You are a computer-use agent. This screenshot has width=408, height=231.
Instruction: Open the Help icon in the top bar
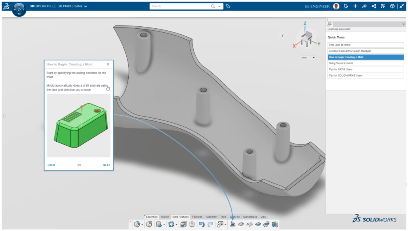tap(393, 6)
